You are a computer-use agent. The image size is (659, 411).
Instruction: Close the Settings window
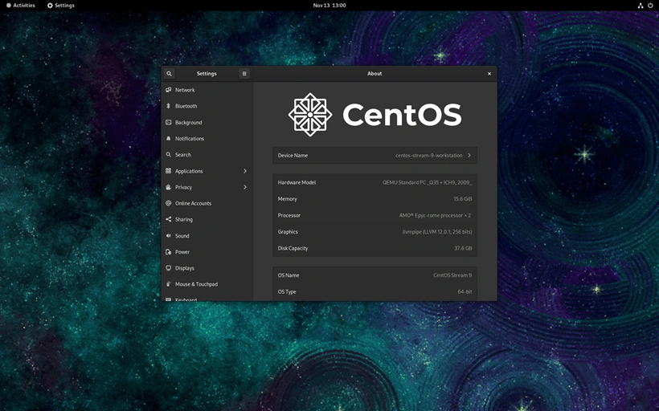(489, 74)
